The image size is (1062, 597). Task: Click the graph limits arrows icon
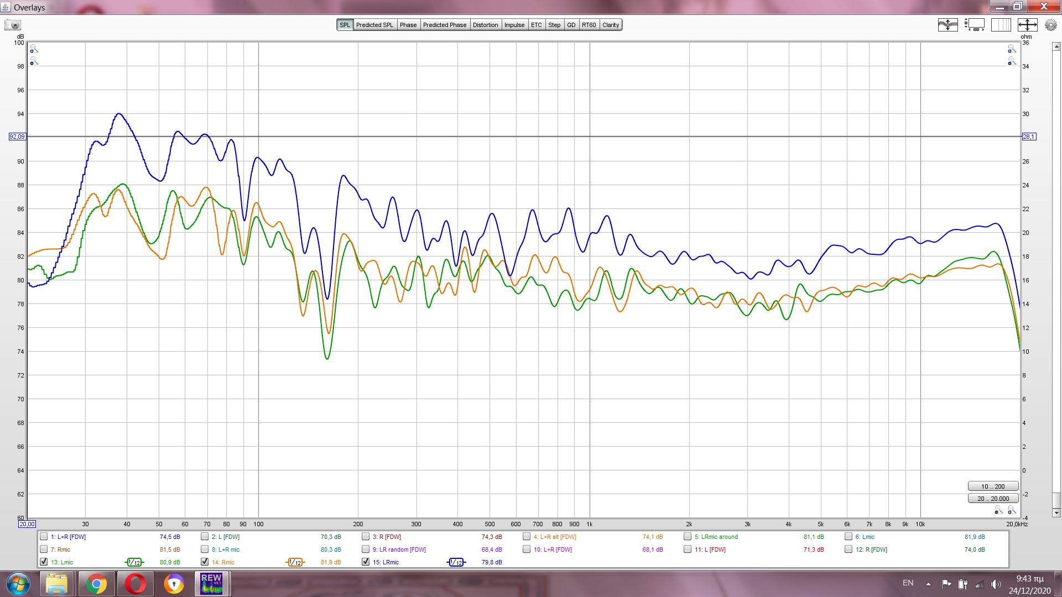point(1027,25)
